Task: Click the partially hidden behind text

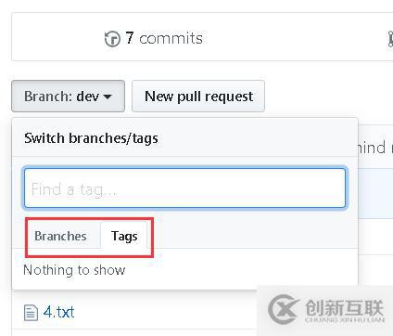Action: coord(372,148)
